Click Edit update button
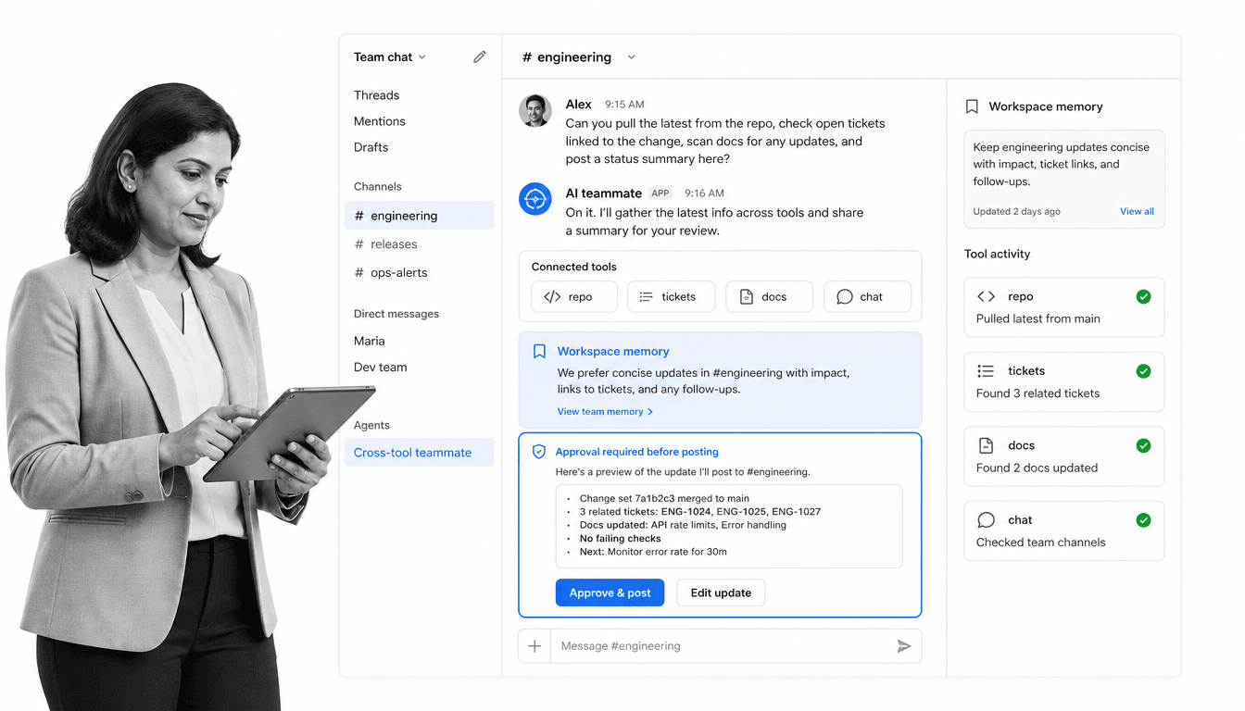 721,592
